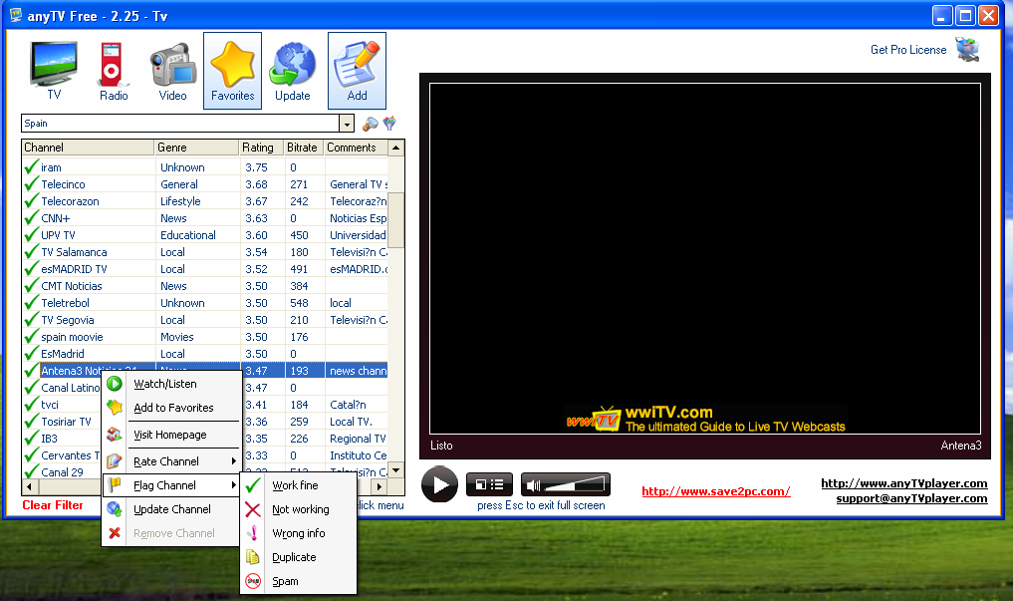This screenshot has width=1013, height=601.
Task: Click inside the Spain filter input field
Action: point(180,124)
